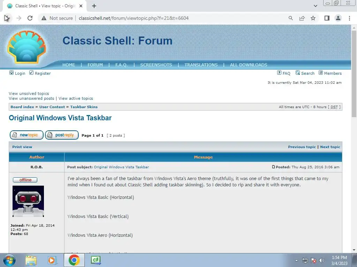This screenshot has height=267, width=357.
Task: Select the Classic Shell browser tab
Action: click(x=45, y=6)
